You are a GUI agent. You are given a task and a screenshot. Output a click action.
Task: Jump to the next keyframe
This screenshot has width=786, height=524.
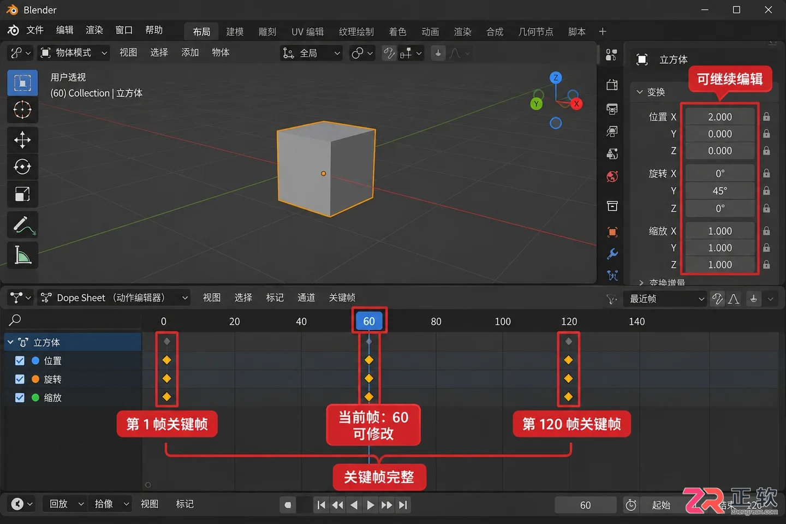[x=386, y=505]
